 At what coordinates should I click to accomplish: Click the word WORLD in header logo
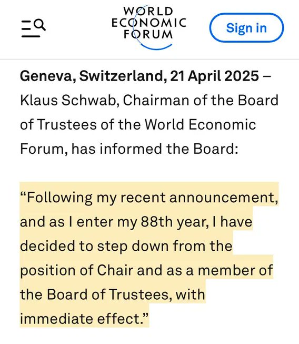pos(148,11)
